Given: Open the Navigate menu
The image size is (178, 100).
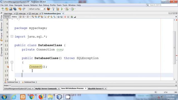Looking at the screenshot, I should [x=18, y=5].
